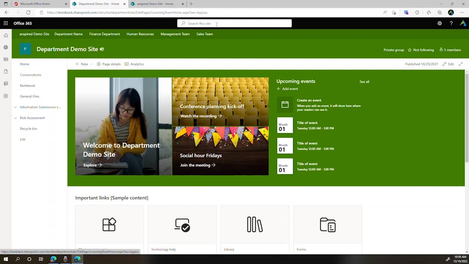469x264 pixels.
Task: Open a new browser tab
Action: pos(191,4)
